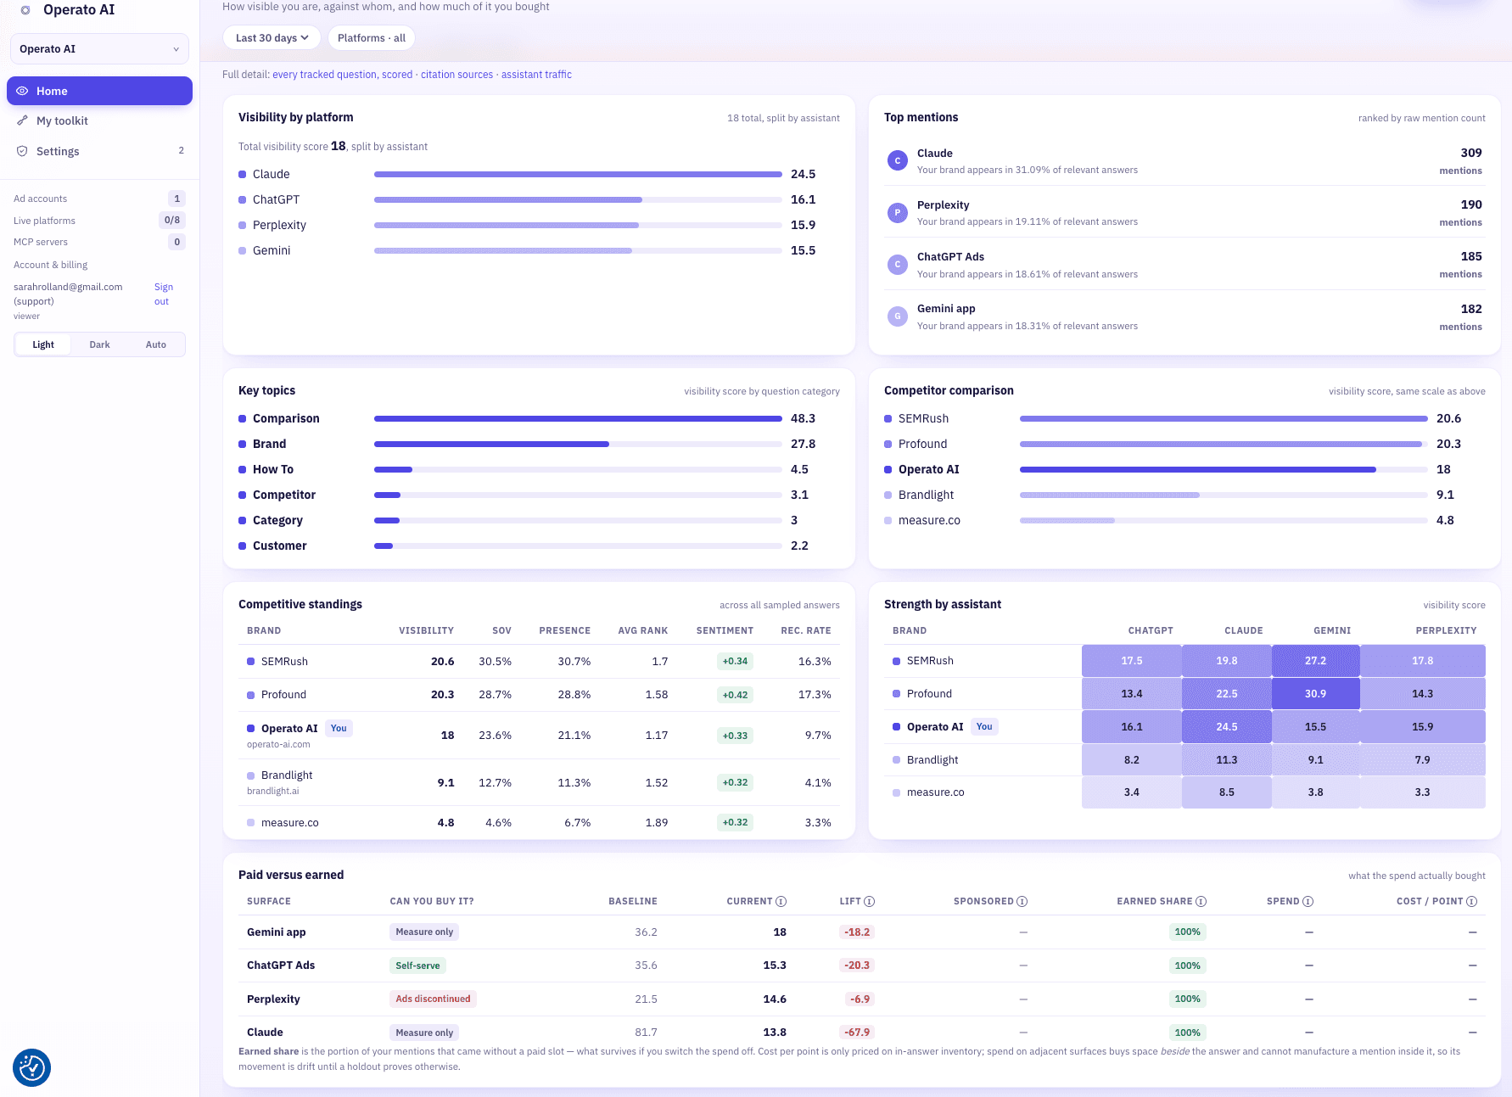
Task: Open Settings in the sidebar
Action: [99, 151]
